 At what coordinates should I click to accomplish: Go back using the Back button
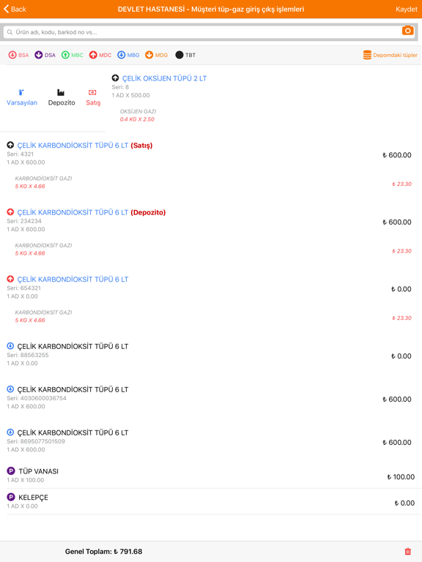15,9
